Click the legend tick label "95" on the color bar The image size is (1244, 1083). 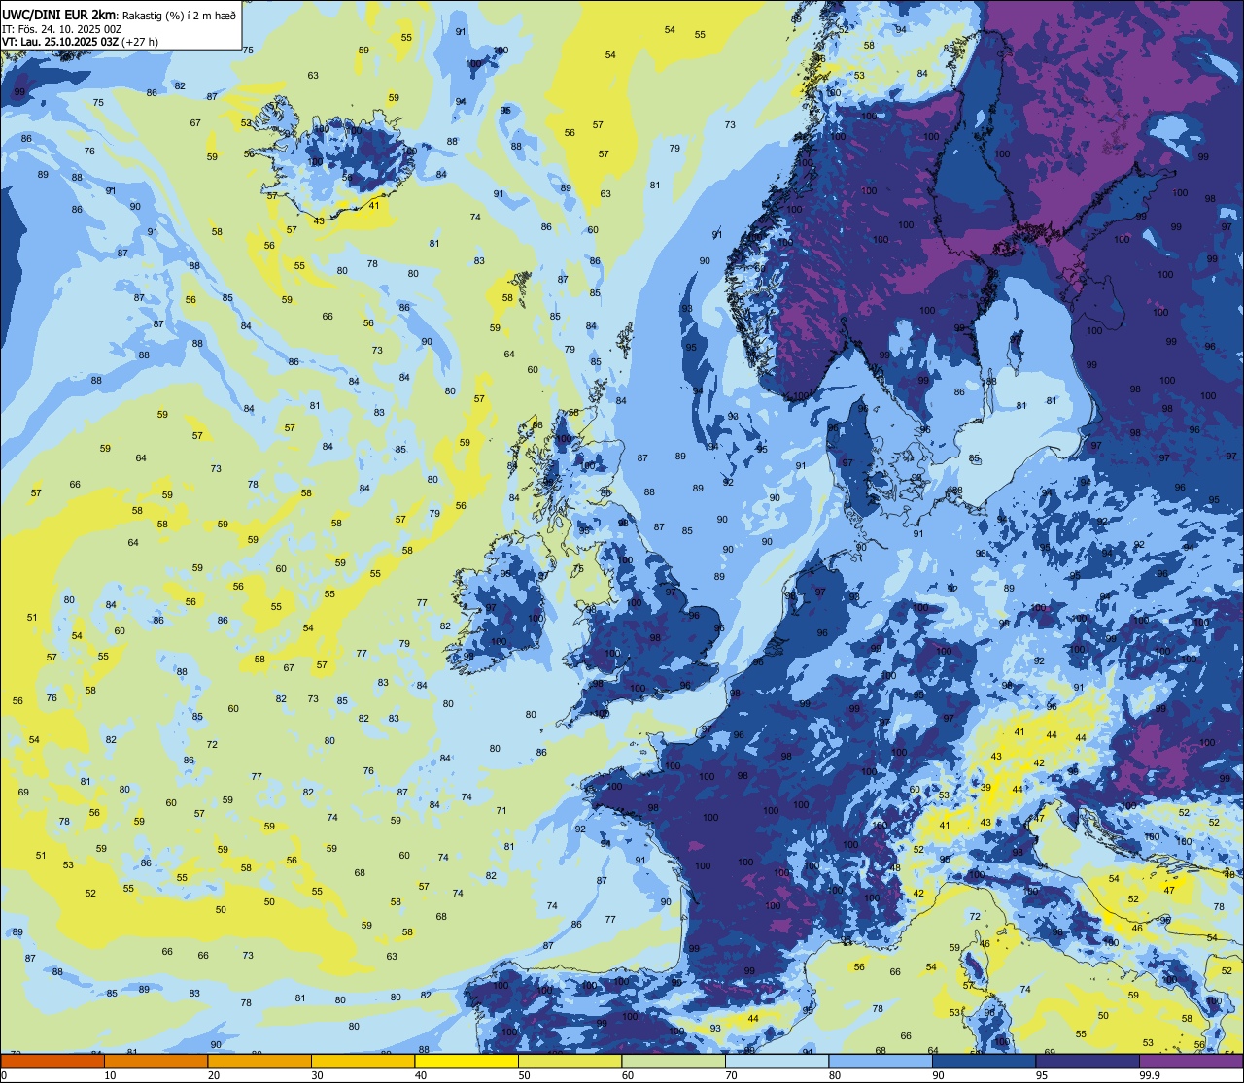pyautogui.click(x=1042, y=1074)
